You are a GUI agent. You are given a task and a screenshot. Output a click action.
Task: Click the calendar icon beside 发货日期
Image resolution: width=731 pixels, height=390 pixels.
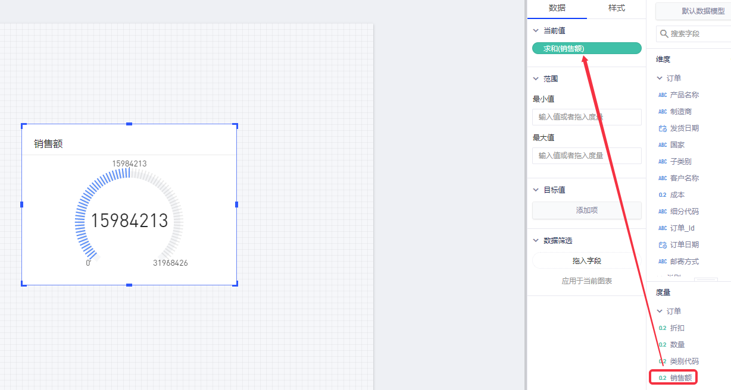663,128
